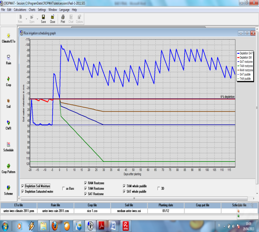Enable the as Bars checkbox
Viewport: 259px width, 232px height.
click(x=63, y=189)
